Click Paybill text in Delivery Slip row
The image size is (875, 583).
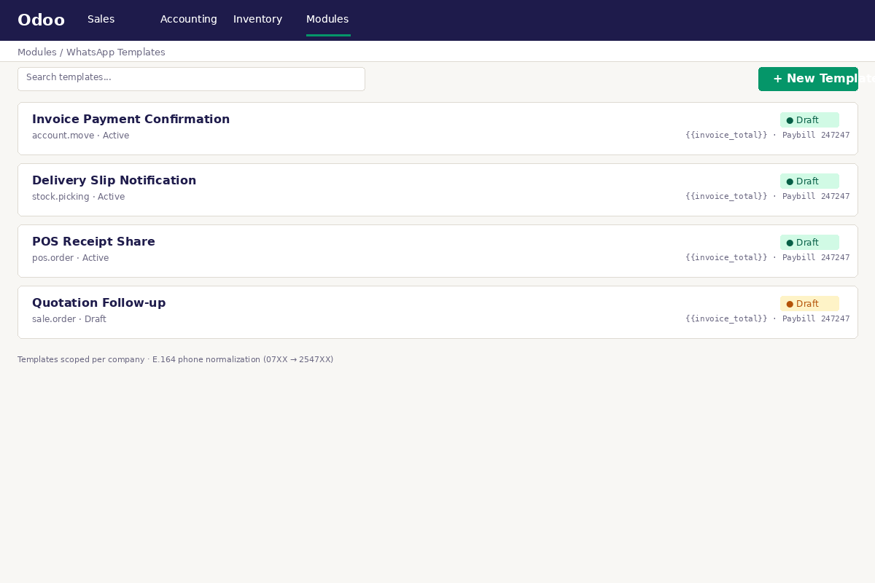coord(816,197)
